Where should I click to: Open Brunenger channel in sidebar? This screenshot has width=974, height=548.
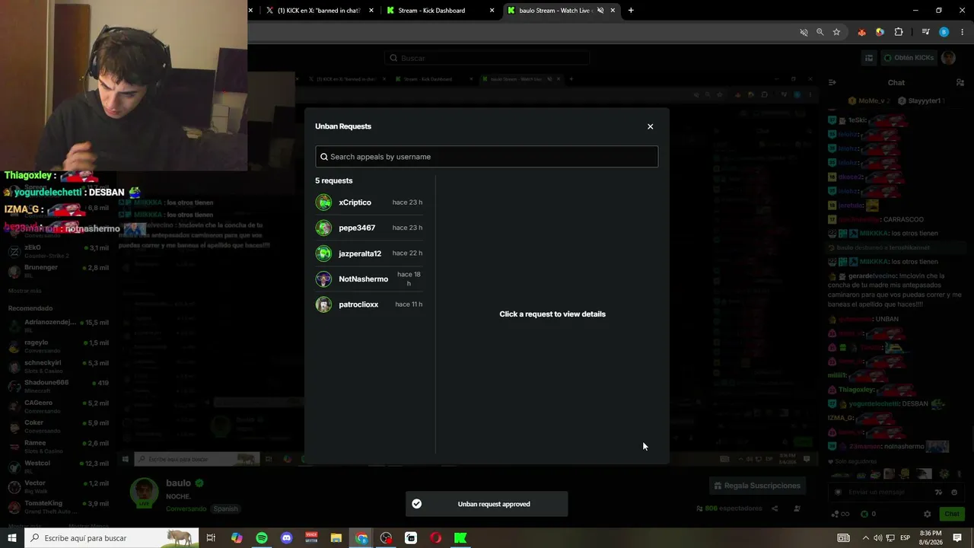click(x=58, y=271)
